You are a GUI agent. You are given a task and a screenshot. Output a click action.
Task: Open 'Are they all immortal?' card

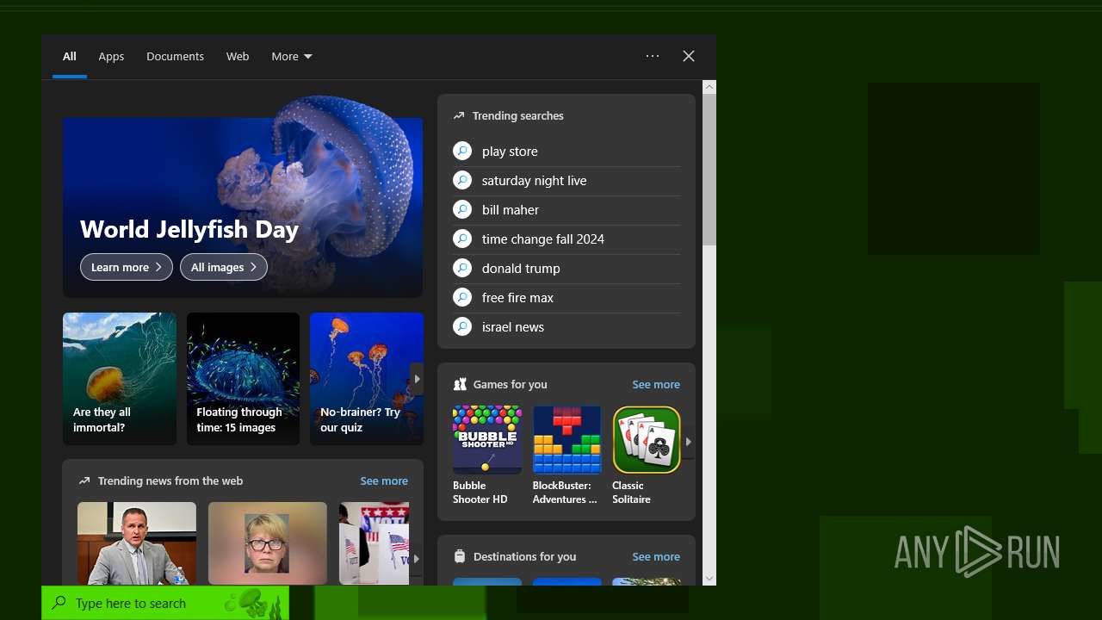[x=120, y=379]
